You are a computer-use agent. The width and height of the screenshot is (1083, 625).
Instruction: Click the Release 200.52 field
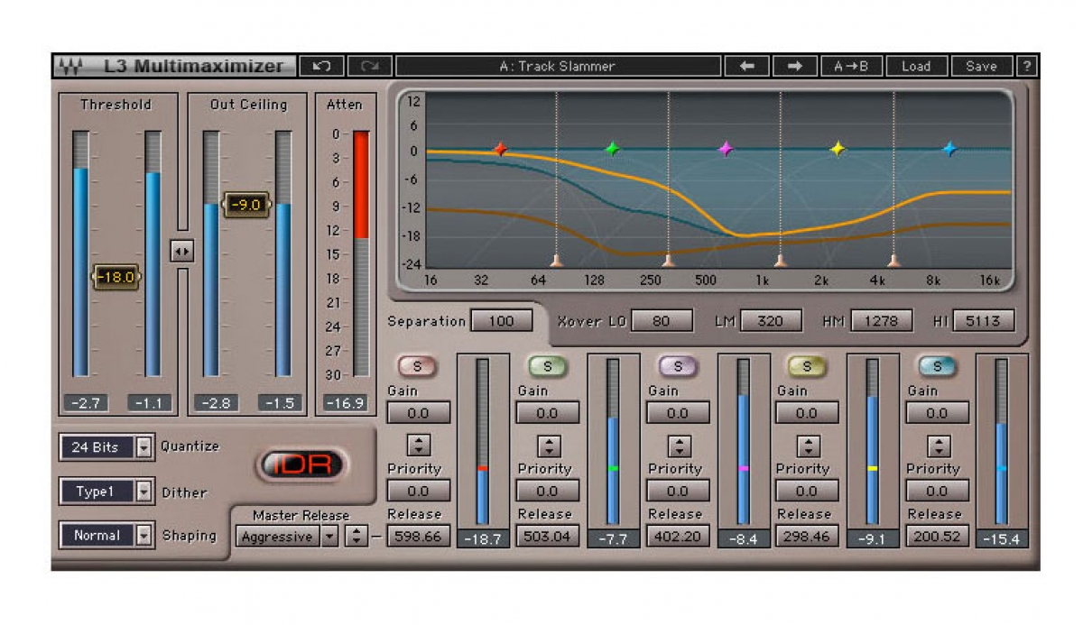point(938,536)
